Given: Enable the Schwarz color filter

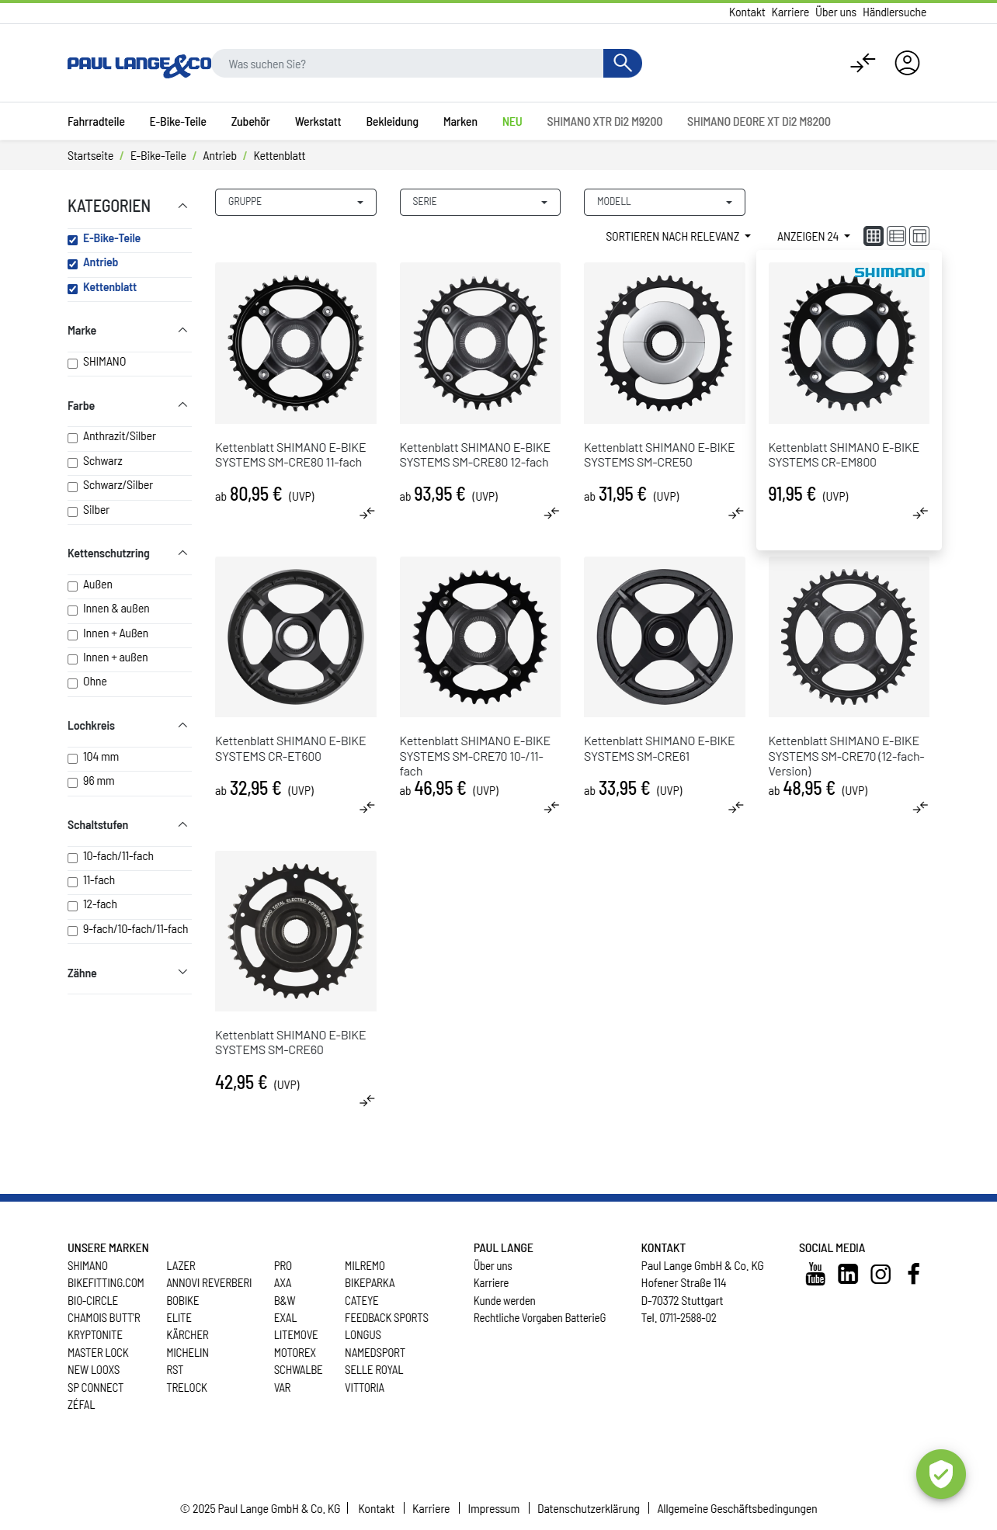Looking at the screenshot, I should [73, 463].
